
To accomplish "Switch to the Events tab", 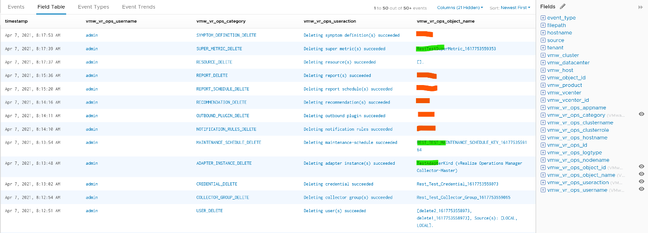I will pyautogui.click(x=16, y=7).
